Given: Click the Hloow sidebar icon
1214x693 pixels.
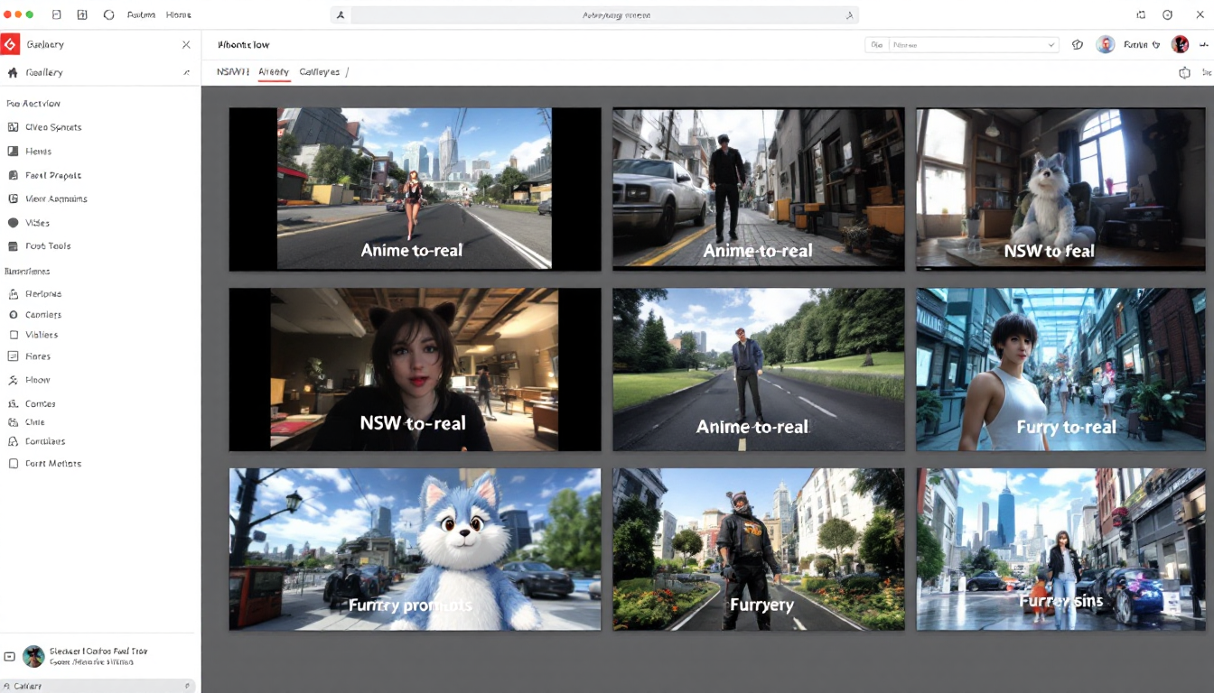Looking at the screenshot, I should tap(13, 381).
